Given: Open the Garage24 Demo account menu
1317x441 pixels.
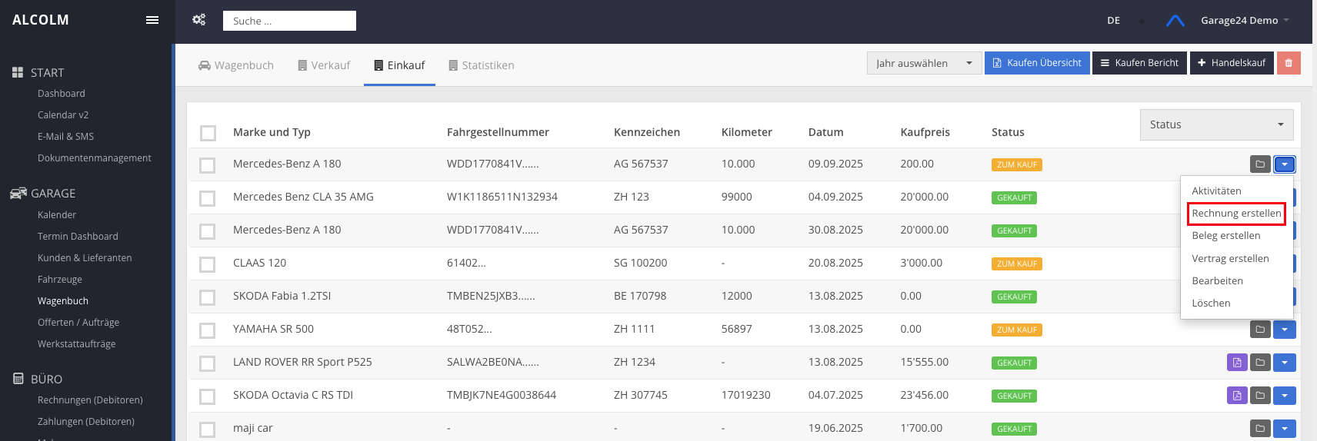Looking at the screenshot, I should 1244,21.
